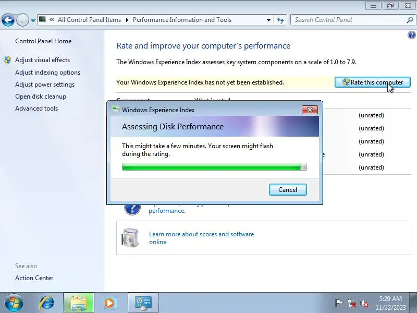This screenshot has height=313, width=417.
Task: Open Learn more about scores and software online
Action: tap(202, 238)
